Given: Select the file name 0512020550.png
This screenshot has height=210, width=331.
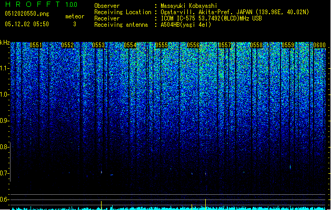Looking at the screenshot, I should click(27, 14).
